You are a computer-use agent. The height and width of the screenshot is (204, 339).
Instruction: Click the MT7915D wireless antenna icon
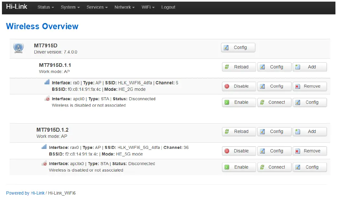tap(18, 48)
